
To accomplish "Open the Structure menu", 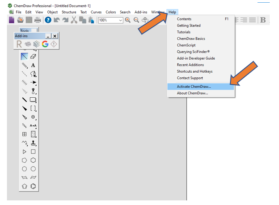I will point(69,12).
